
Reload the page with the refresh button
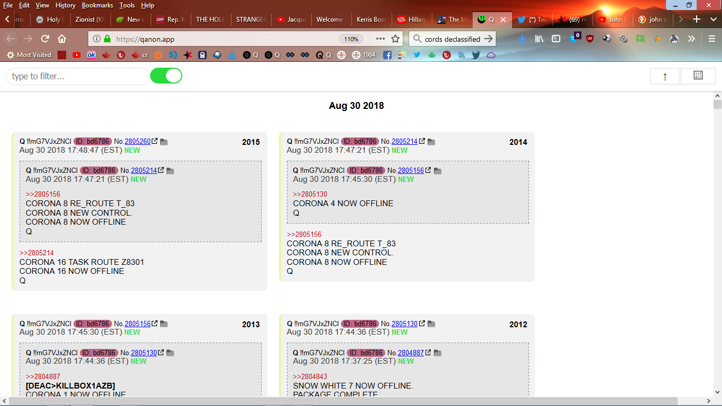click(x=45, y=39)
